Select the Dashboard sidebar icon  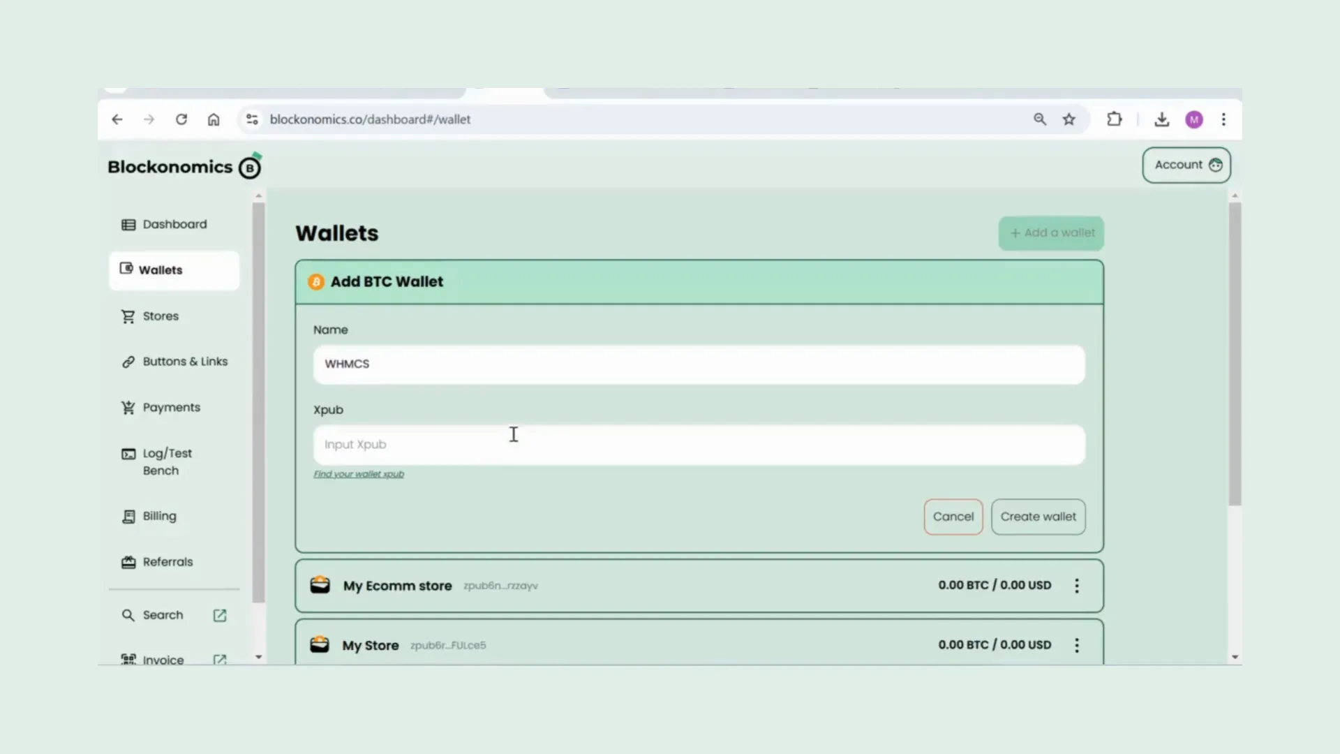pos(129,223)
